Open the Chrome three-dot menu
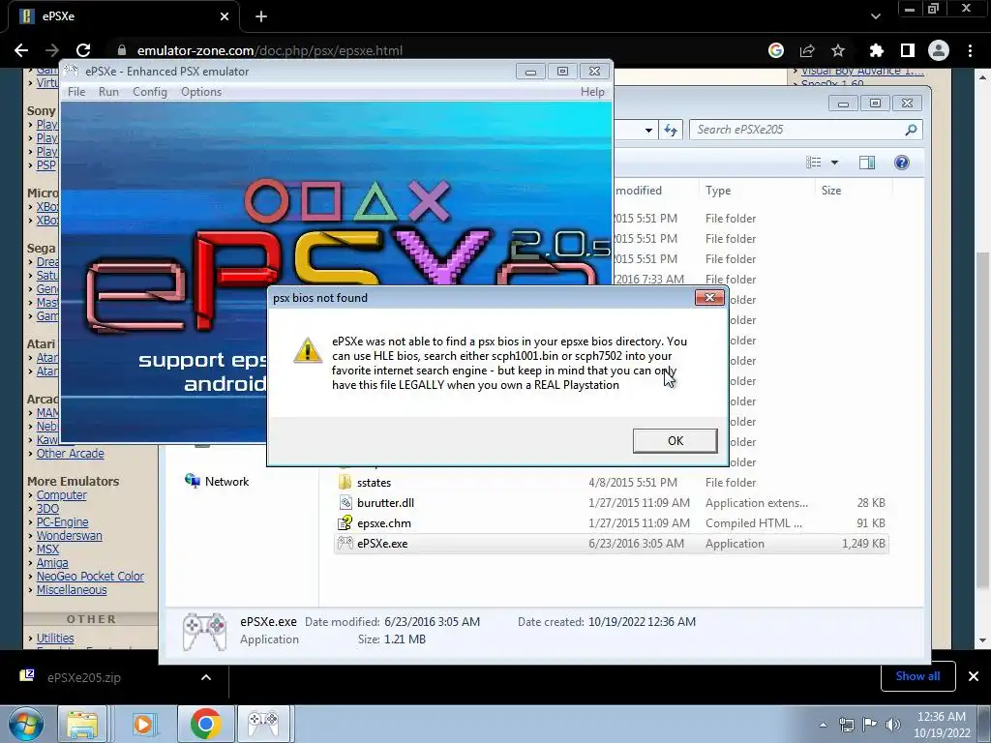The height and width of the screenshot is (743, 991). point(970,50)
